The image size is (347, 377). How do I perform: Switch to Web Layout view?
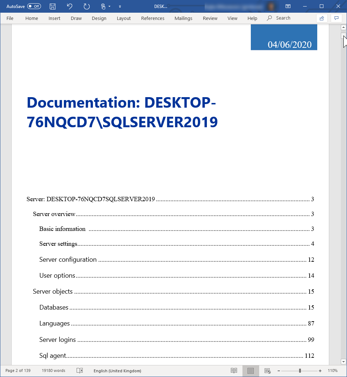point(268,370)
